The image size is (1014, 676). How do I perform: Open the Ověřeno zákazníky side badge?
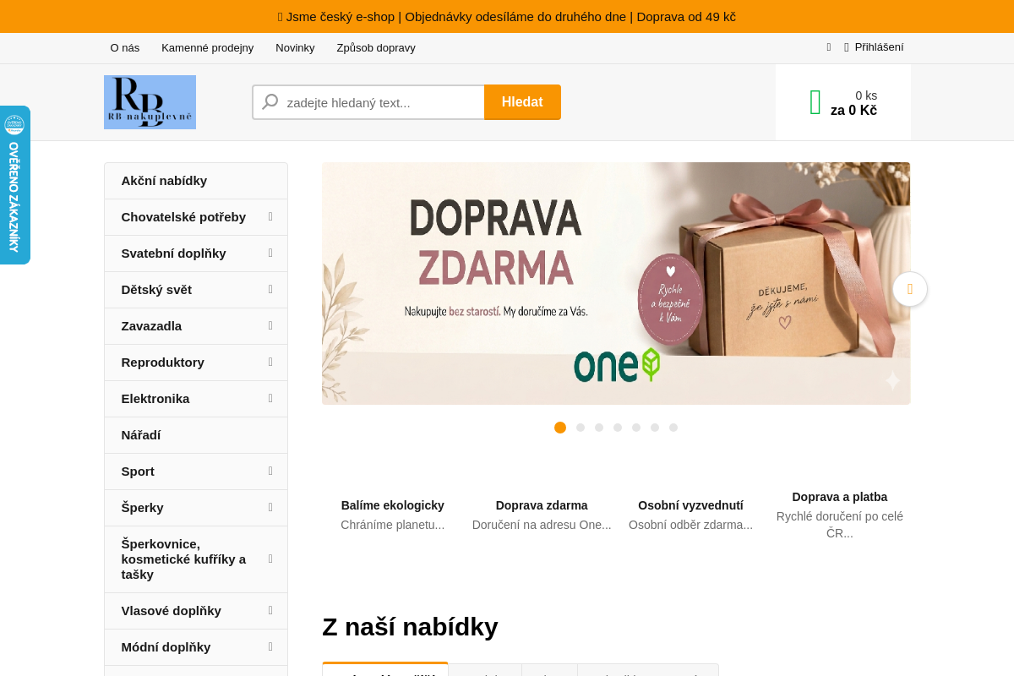[x=14, y=185]
